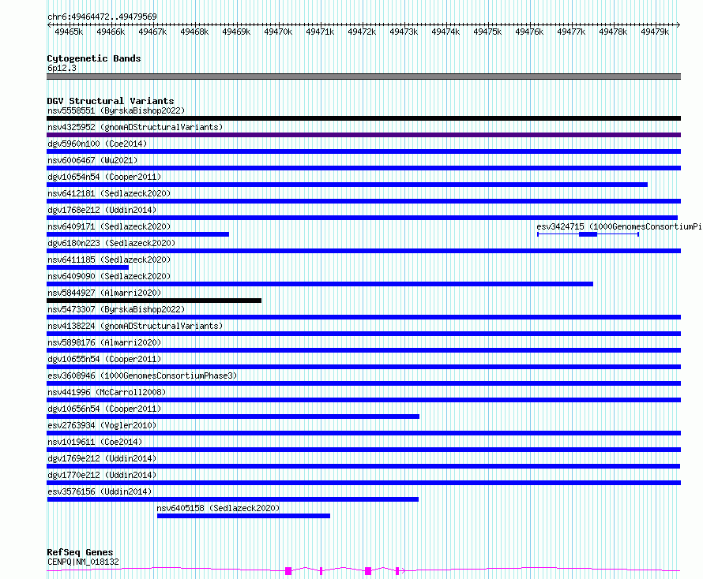This screenshot has width=703, height=579.
Task: Select variant nsv4138224 (gnomADStructuralVariants)
Action: tap(135, 326)
